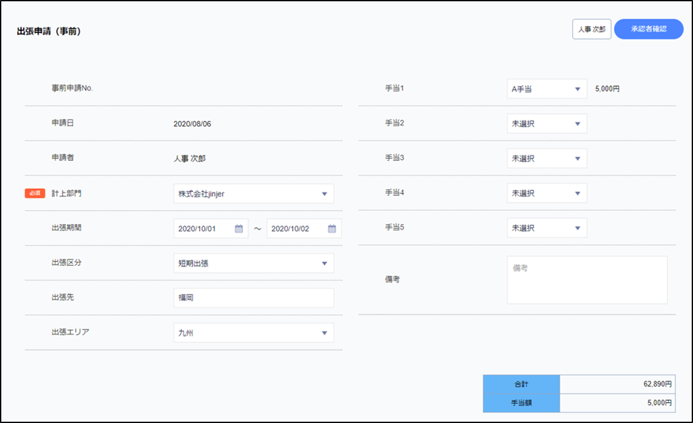Expand the 手当4 dropdown

[x=547, y=193]
